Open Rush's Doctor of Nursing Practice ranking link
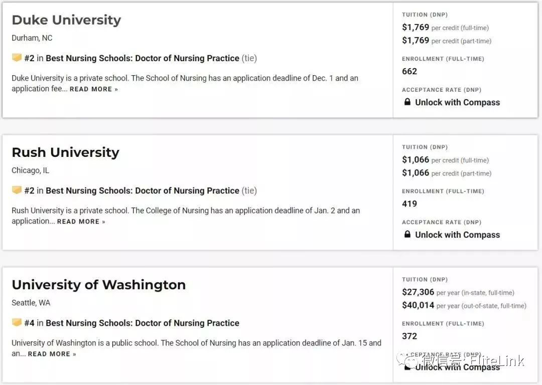 143,190
